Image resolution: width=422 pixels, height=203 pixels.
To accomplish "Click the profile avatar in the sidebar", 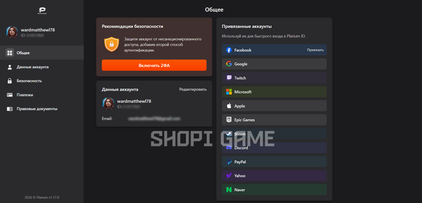I will click(12, 32).
